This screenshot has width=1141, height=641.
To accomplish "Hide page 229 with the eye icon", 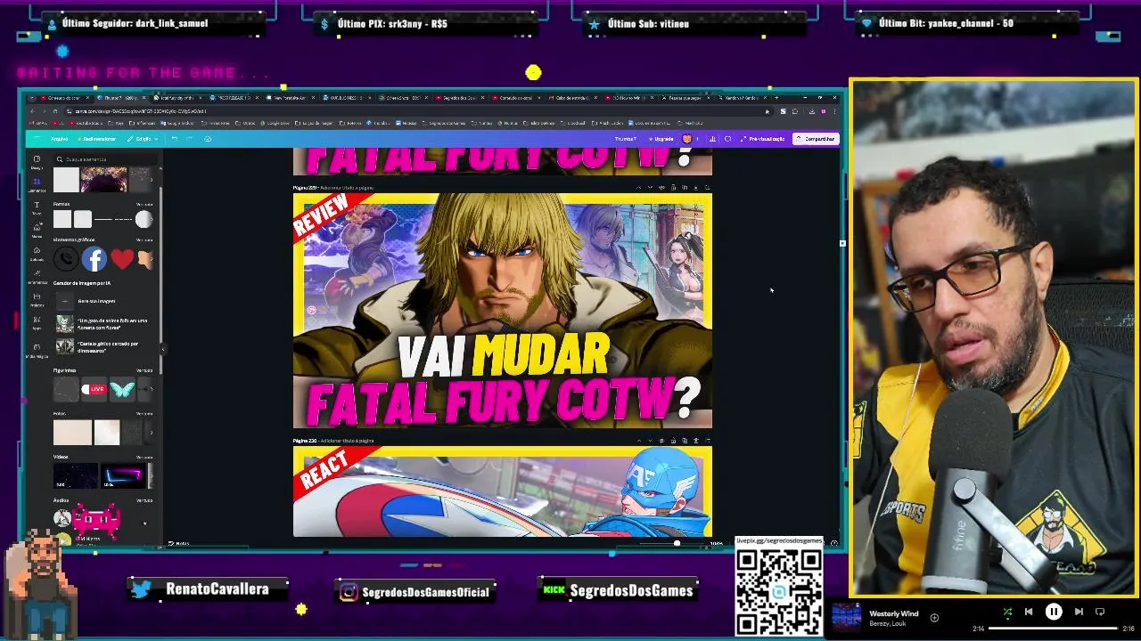I will [661, 188].
